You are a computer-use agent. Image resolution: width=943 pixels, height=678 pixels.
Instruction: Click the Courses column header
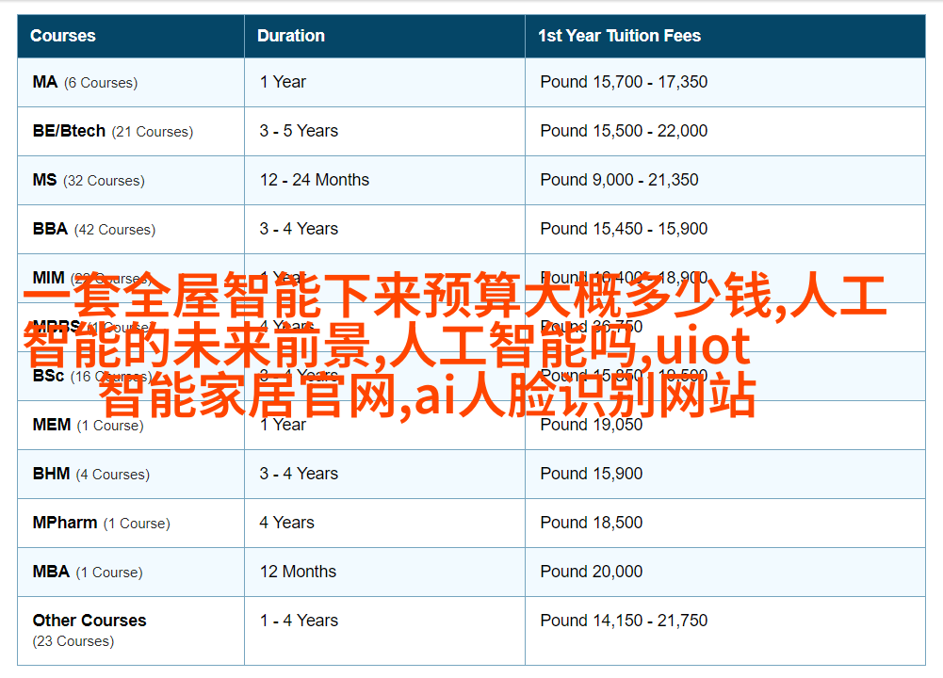63,36
